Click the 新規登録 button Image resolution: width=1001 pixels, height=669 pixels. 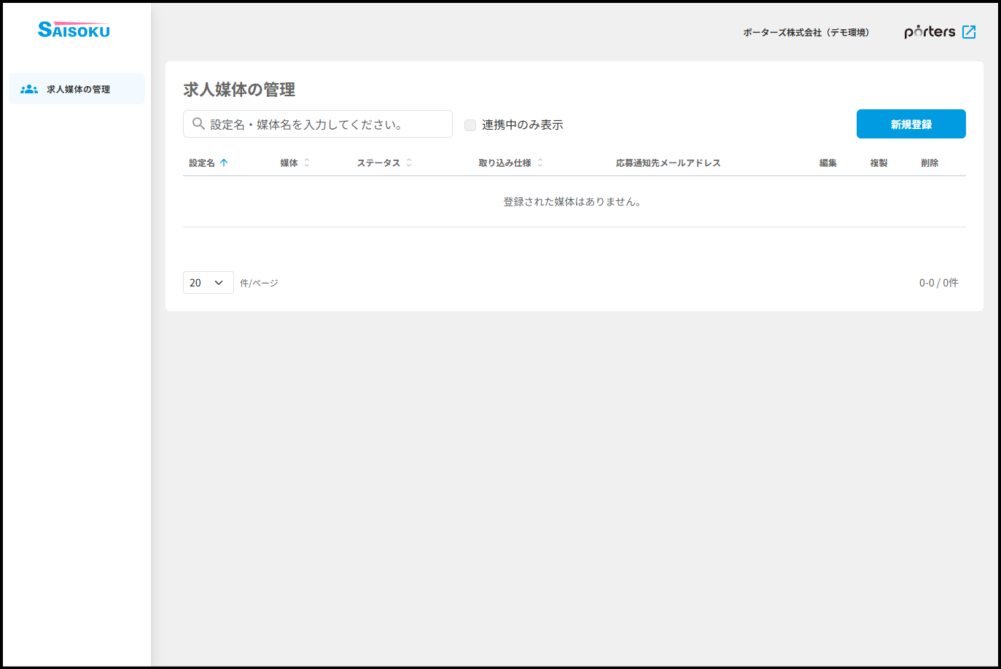(911, 124)
